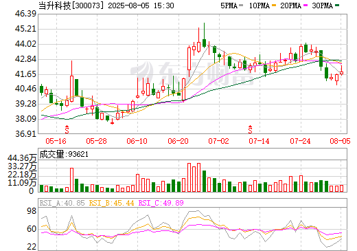Click the 22 RSI axis label
This screenshot has height=251, width=357.
(x=32, y=247)
